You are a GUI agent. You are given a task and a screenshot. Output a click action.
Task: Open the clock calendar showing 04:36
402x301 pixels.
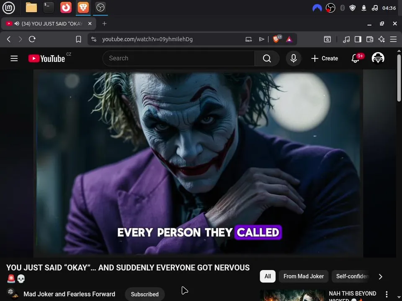click(x=389, y=8)
